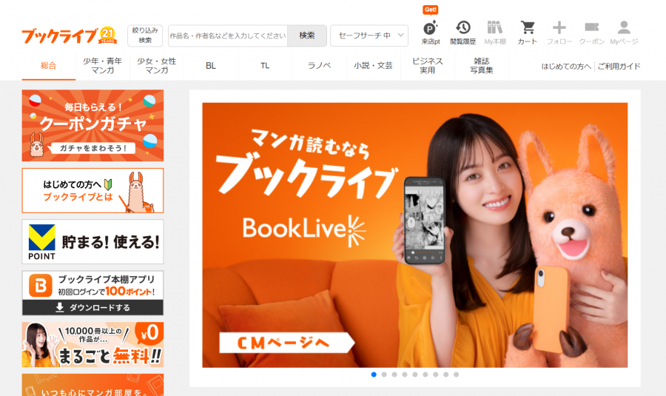Open はじめての方へ ブックライブとは banner
The image size is (666, 396).
(92, 190)
